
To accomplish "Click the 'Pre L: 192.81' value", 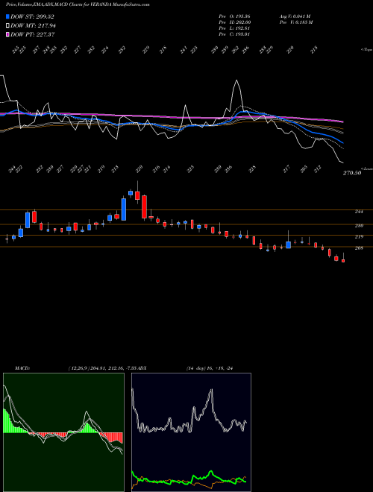I will (x=234, y=28).
